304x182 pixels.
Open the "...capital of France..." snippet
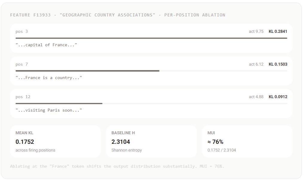coord(46,45)
